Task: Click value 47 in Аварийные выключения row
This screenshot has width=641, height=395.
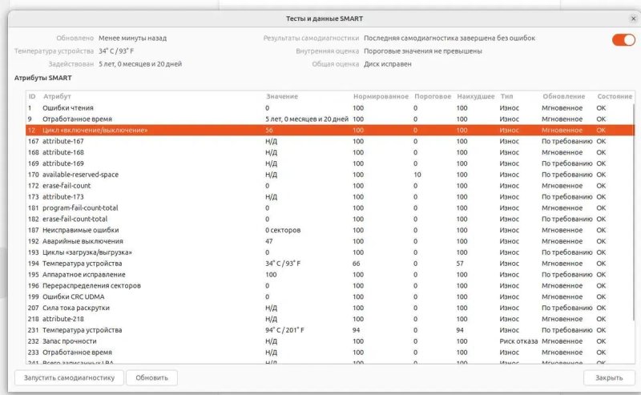Action: coord(269,241)
